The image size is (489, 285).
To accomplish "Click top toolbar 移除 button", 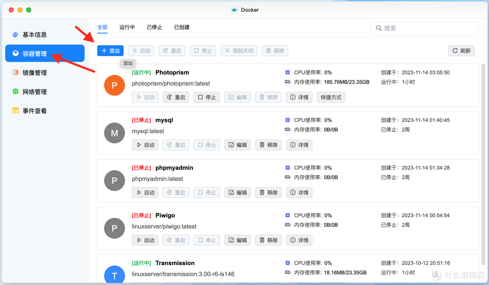I will (275, 51).
